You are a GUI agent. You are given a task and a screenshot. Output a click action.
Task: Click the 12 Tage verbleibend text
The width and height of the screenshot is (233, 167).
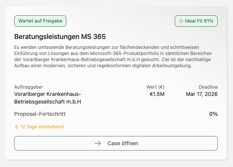[x=42, y=127]
